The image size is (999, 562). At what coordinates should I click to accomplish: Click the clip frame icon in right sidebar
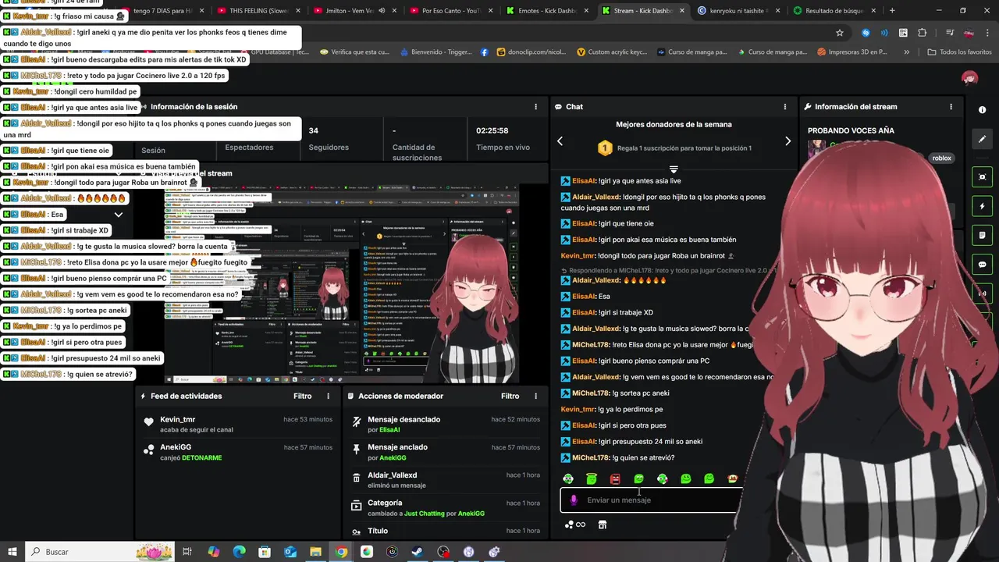(982, 177)
